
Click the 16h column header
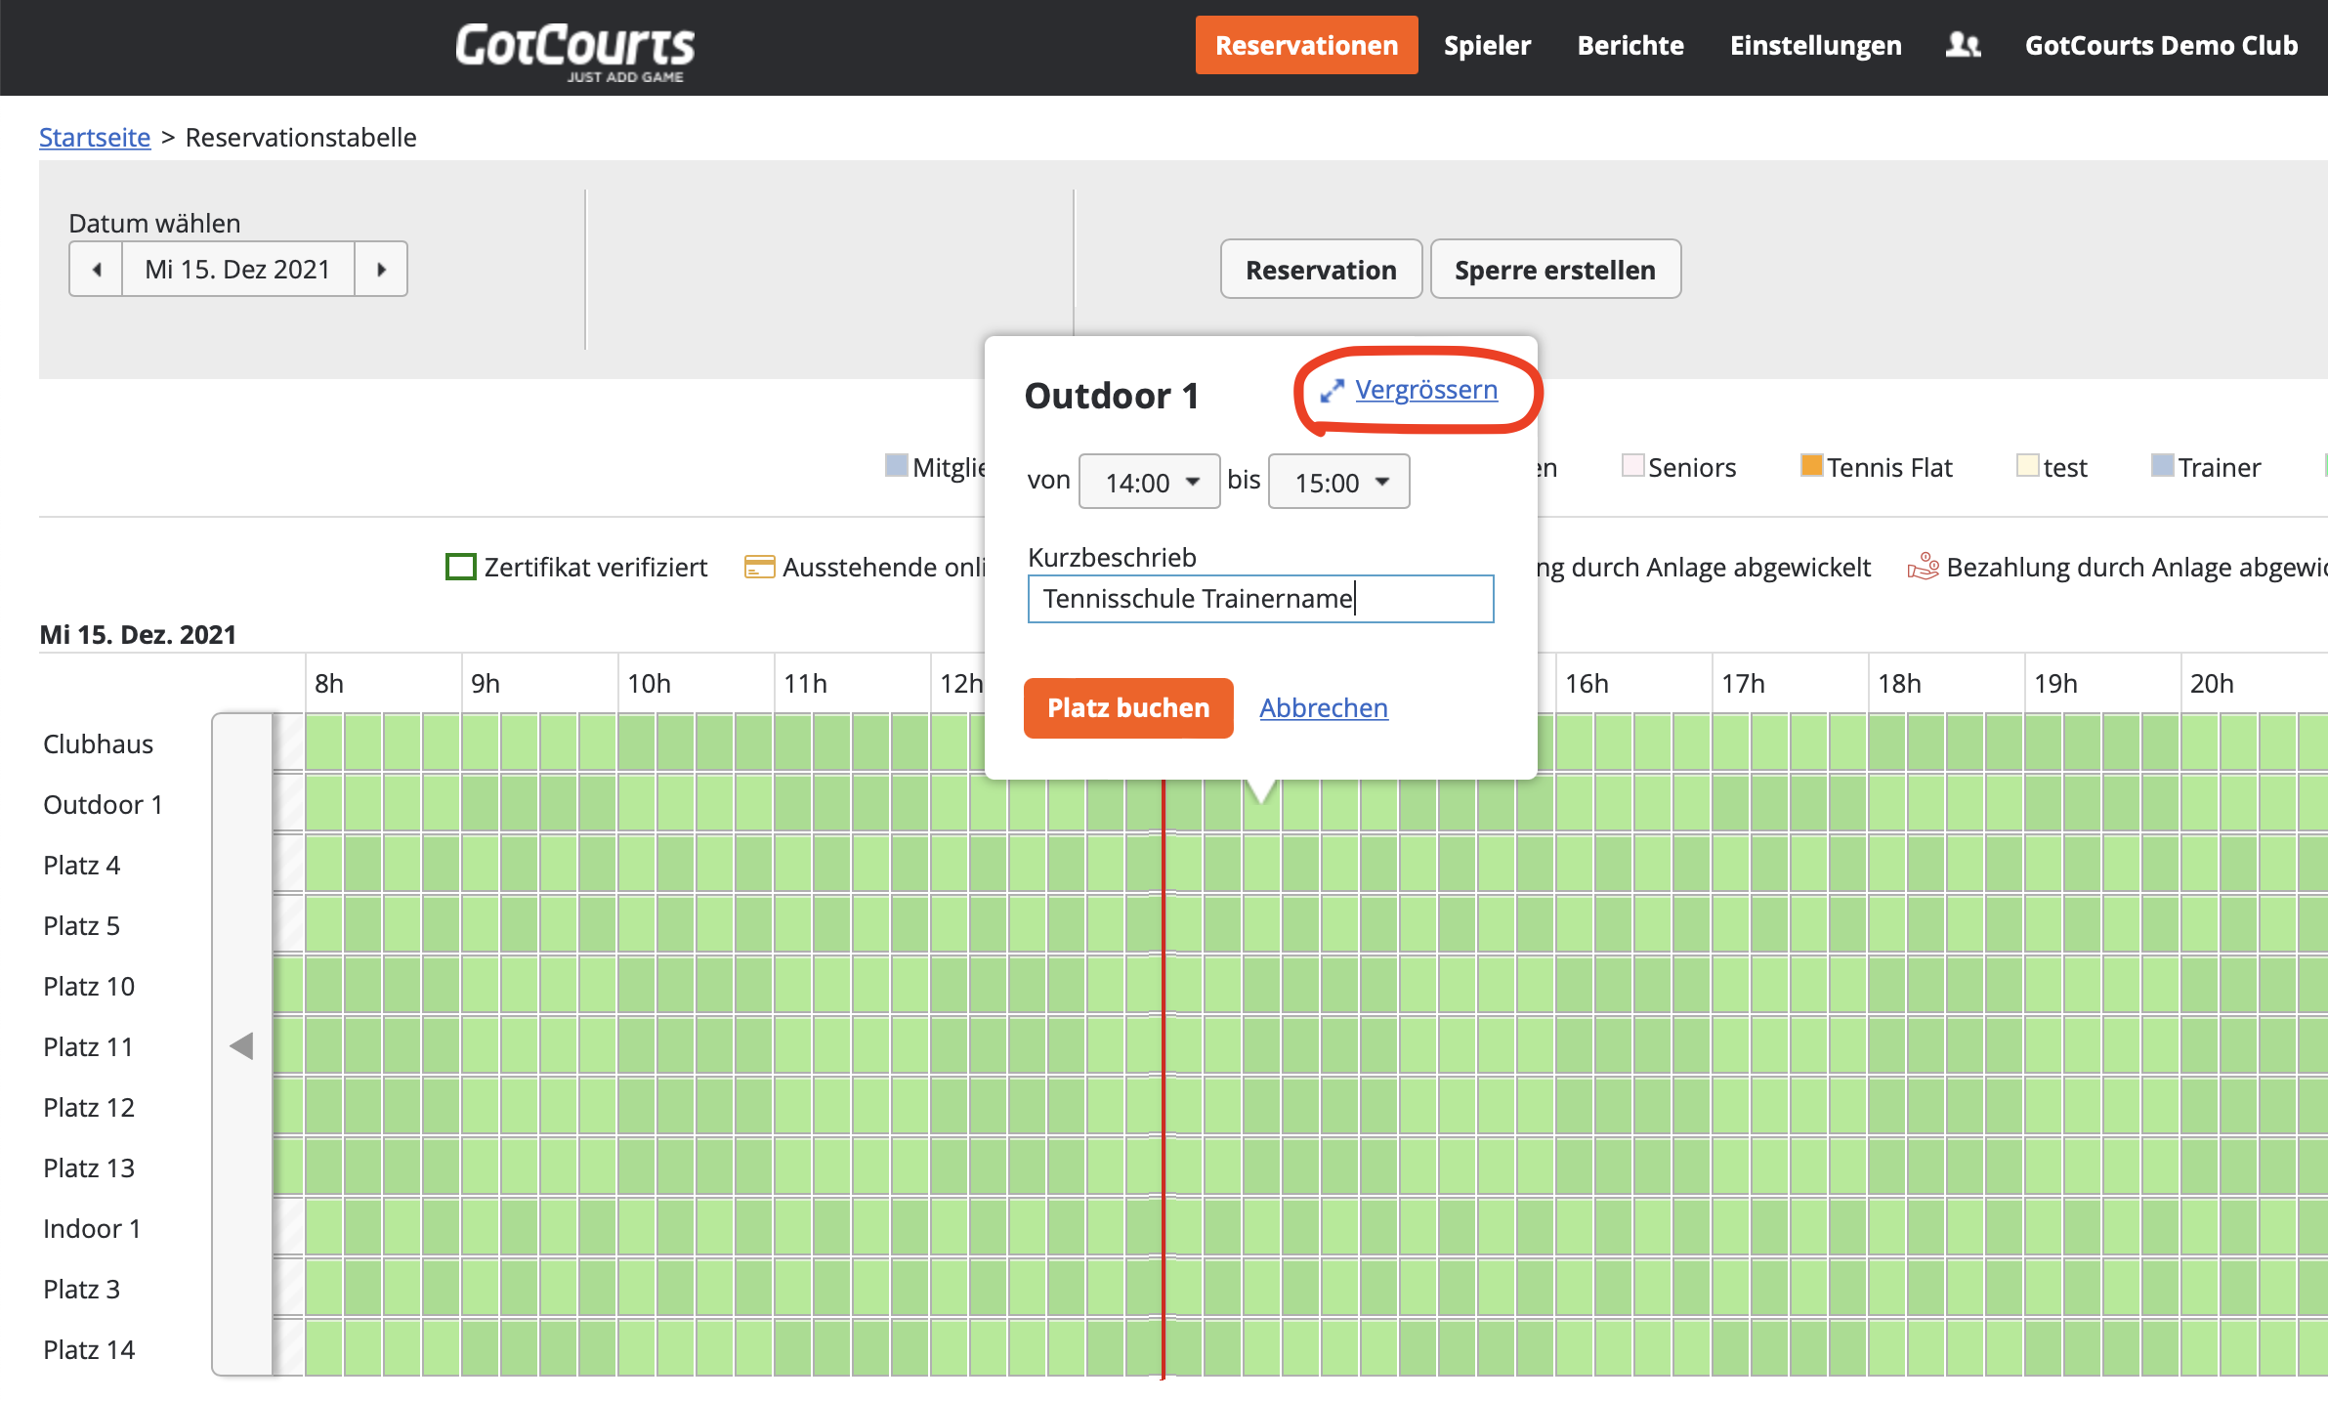pyautogui.click(x=1587, y=683)
